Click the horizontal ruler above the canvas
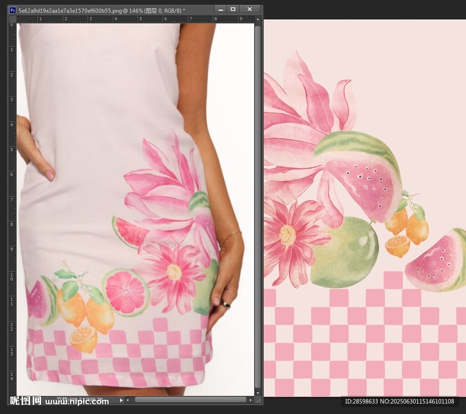The image size is (466, 414). tap(137, 20)
